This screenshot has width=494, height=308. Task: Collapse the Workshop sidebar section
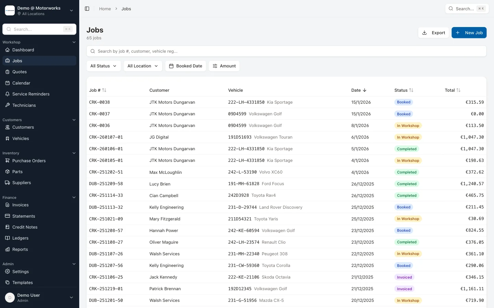pos(74,42)
